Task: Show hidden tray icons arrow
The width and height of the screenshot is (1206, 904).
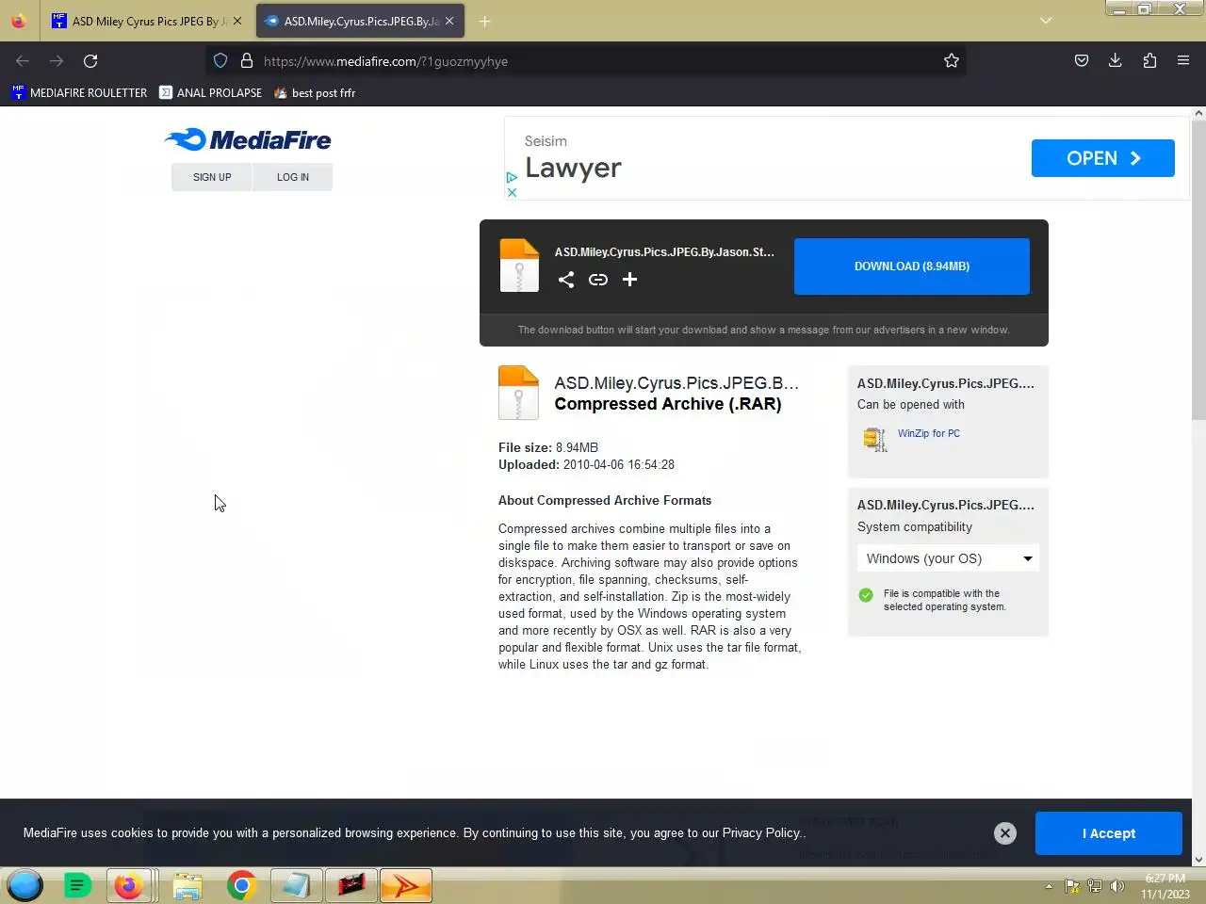Action: tap(1049, 886)
